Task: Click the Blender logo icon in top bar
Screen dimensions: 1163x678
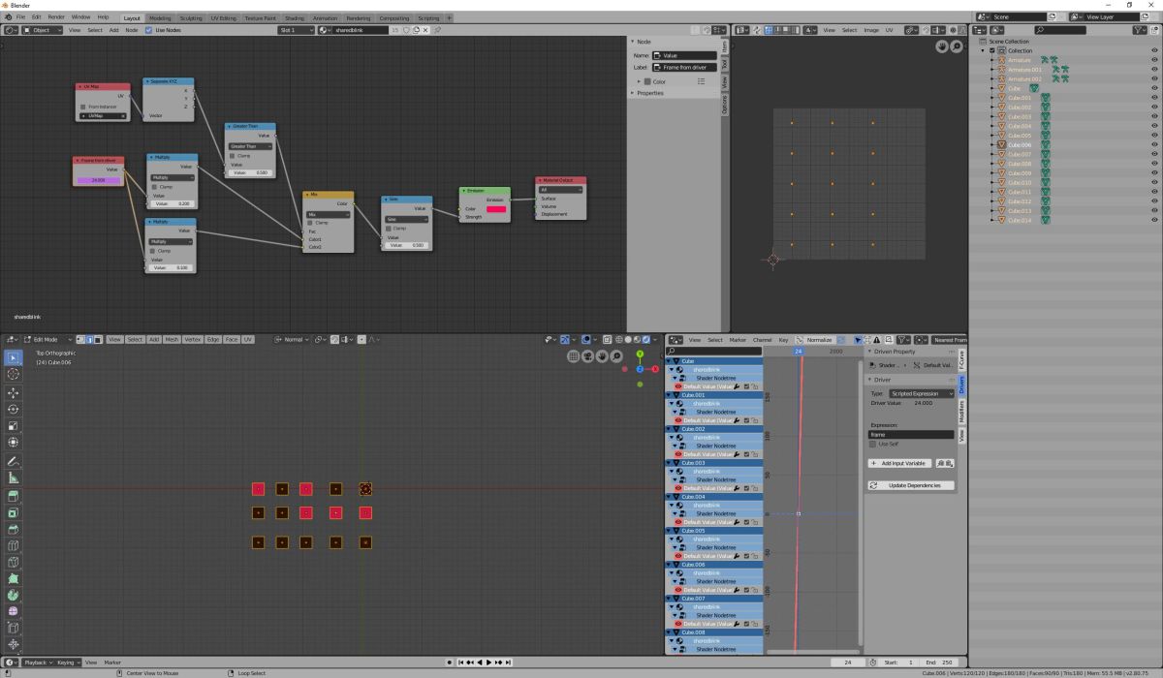Action: [x=8, y=17]
